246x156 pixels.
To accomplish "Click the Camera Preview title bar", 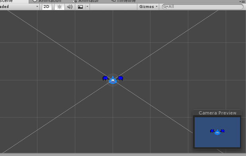I will point(217,113).
